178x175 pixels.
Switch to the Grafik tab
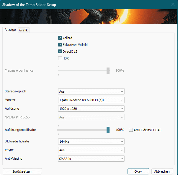pyautogui.click(x=24, y=30)
